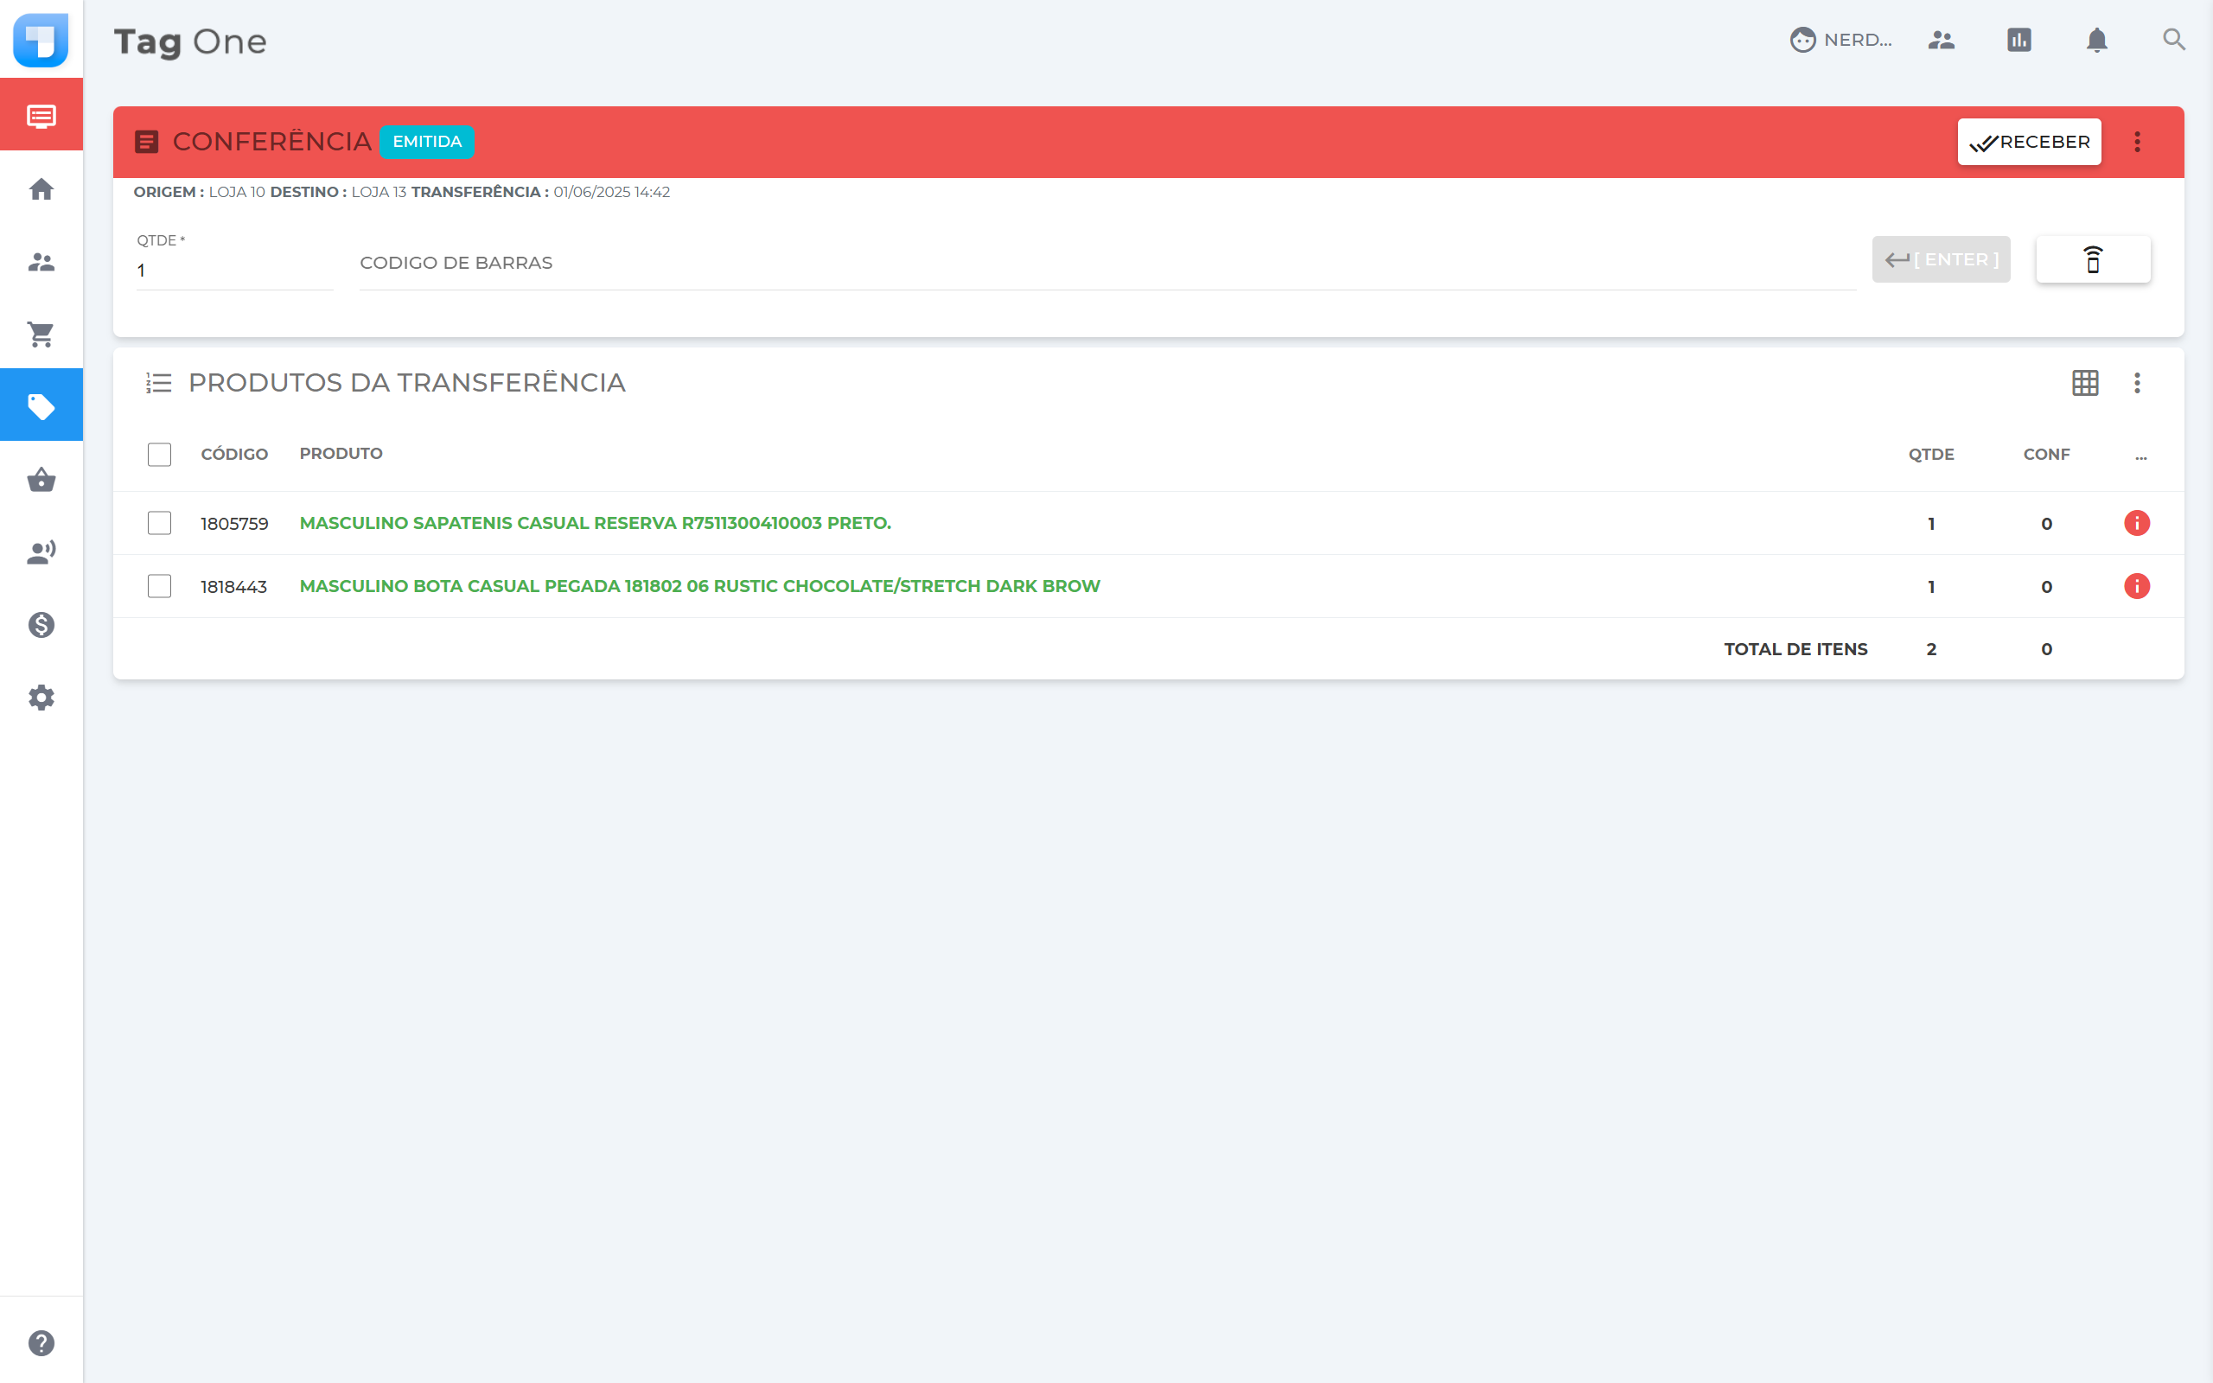Click the RECEBER button
Screen dimensions: 2213x1383
pos(2028,142)
